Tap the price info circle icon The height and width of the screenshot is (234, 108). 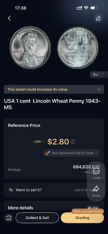(x=72, y=142)
